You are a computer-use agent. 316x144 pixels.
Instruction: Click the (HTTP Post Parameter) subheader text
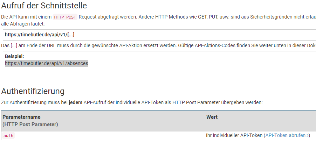pos(30,124)
